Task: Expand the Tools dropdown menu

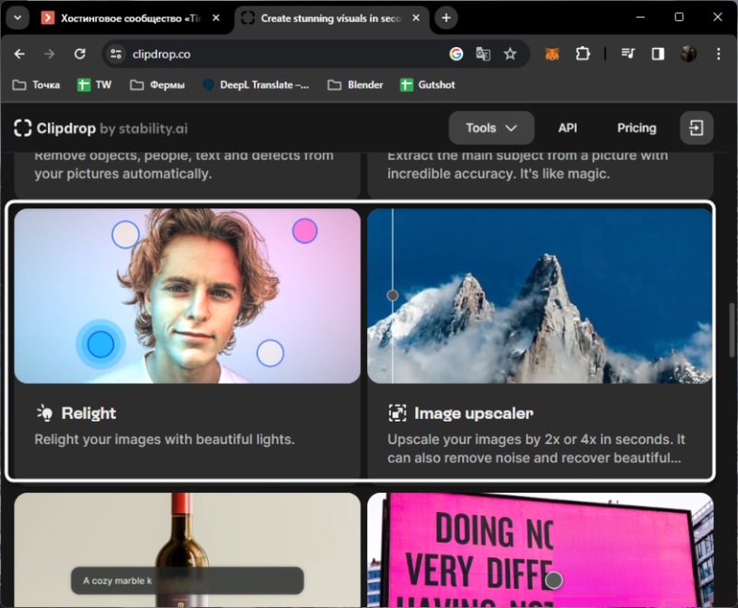Action: [491, 128]
